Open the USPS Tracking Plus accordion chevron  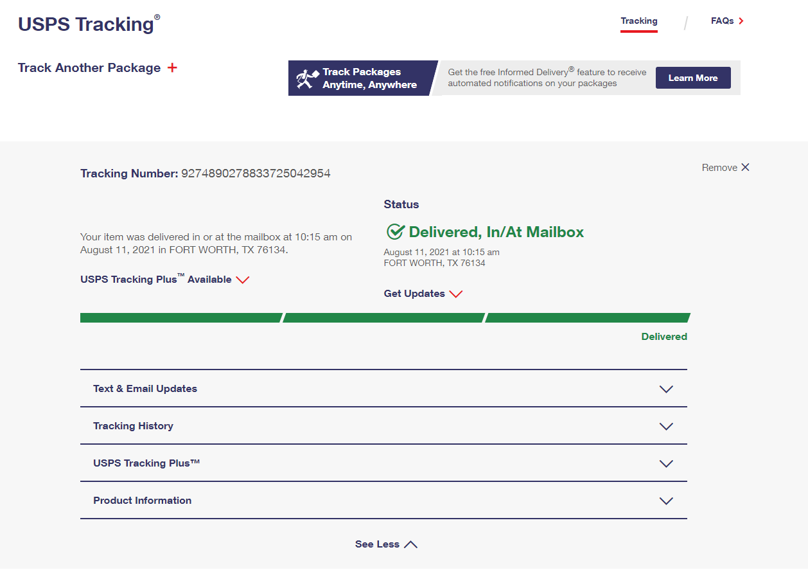(666, 463)
